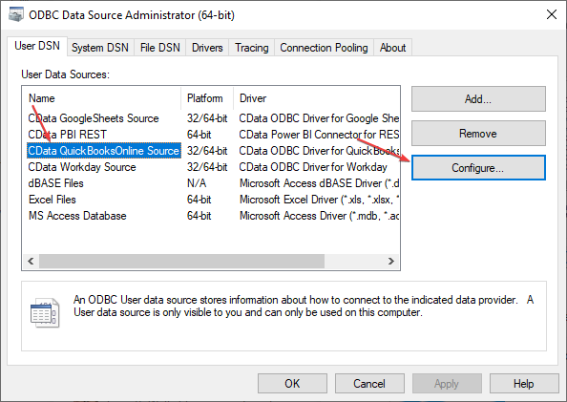Screen dimensions: 567x402
Task: Click the Add... button
Action: (x=478, y=98)
